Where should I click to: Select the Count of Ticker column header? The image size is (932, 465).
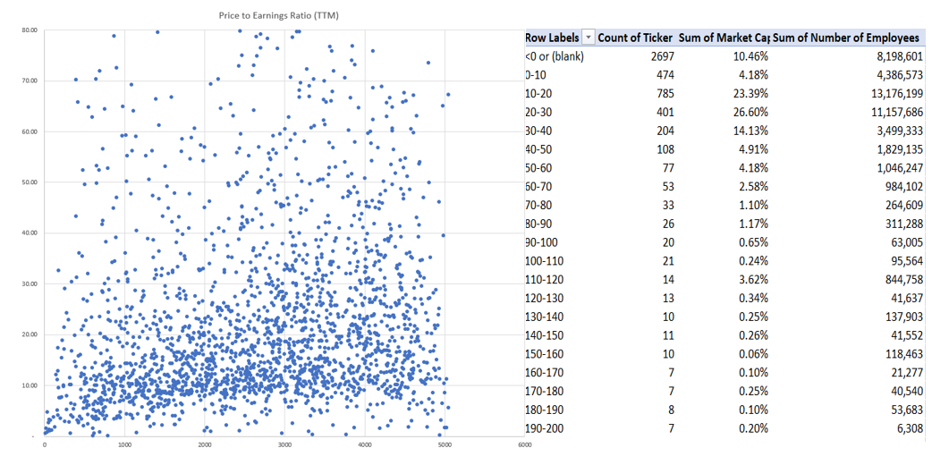[x=635, y=38]
